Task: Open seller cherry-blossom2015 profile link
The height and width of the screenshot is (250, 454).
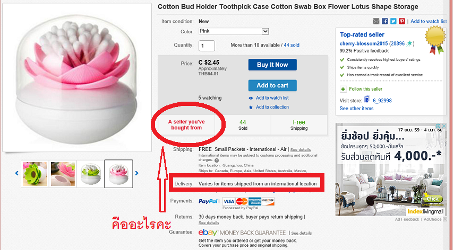Action: (363, 43)
